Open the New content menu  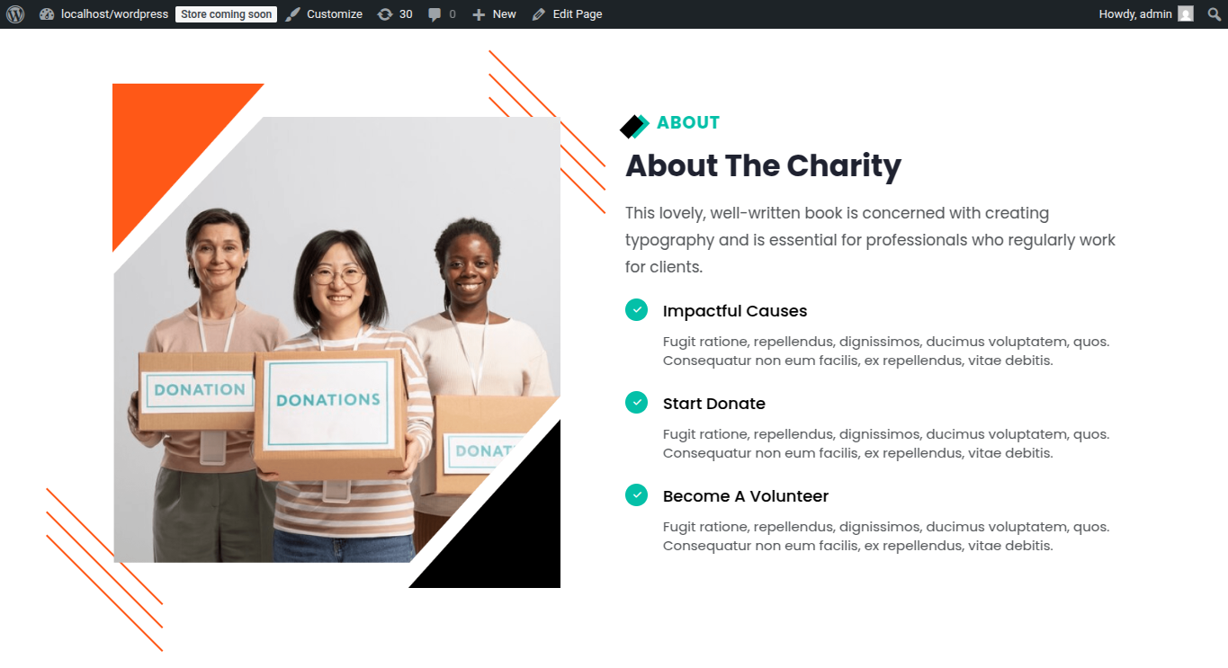pos(494,14)
